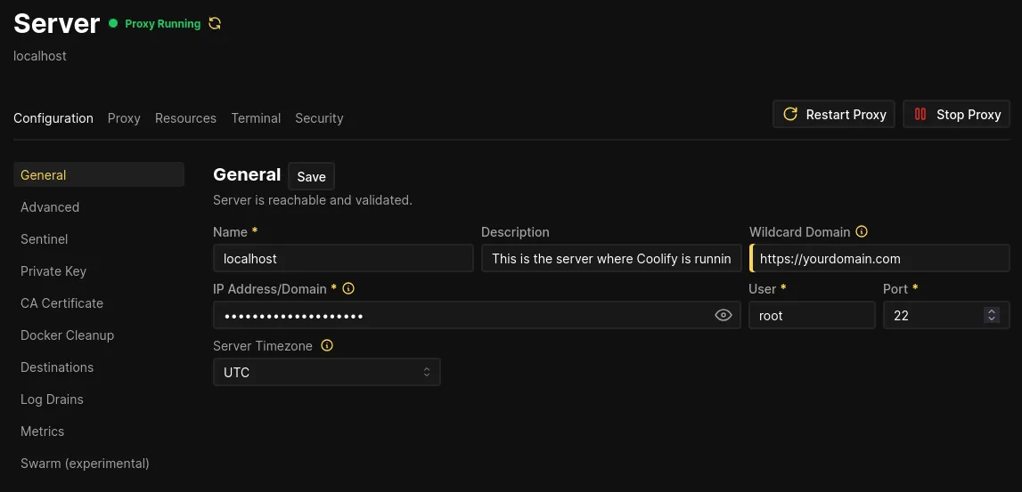Open the Proxy tab
The image size is (1022, 492).
(x=124, y=117)
